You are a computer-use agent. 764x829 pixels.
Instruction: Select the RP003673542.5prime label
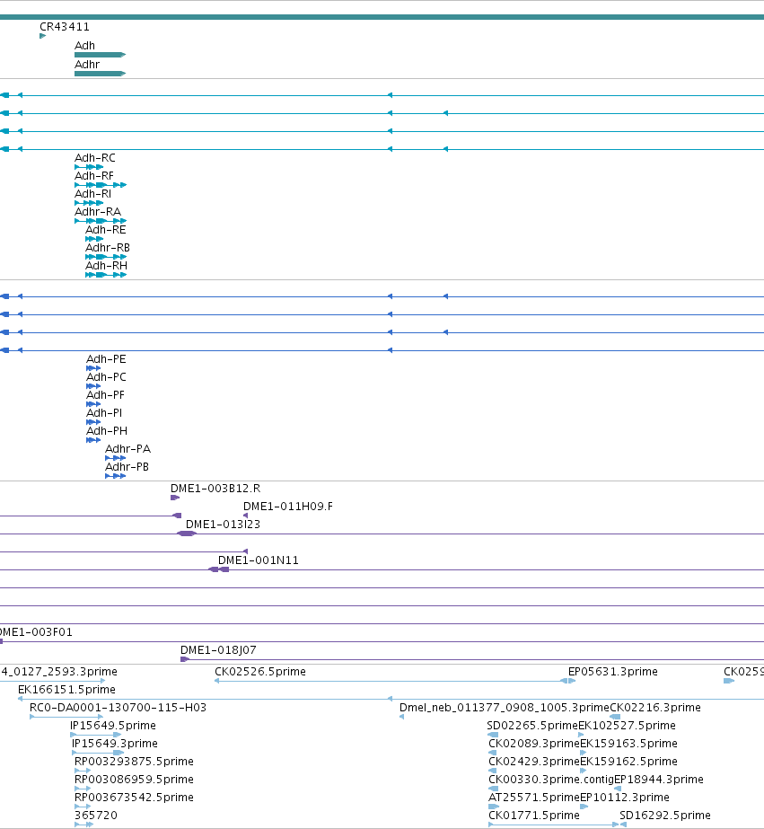click(134, 798)
